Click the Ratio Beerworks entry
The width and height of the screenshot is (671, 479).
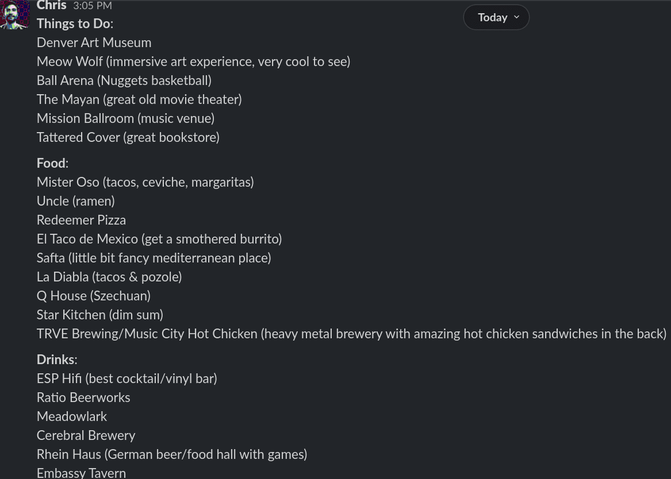(x=83, y=397)
